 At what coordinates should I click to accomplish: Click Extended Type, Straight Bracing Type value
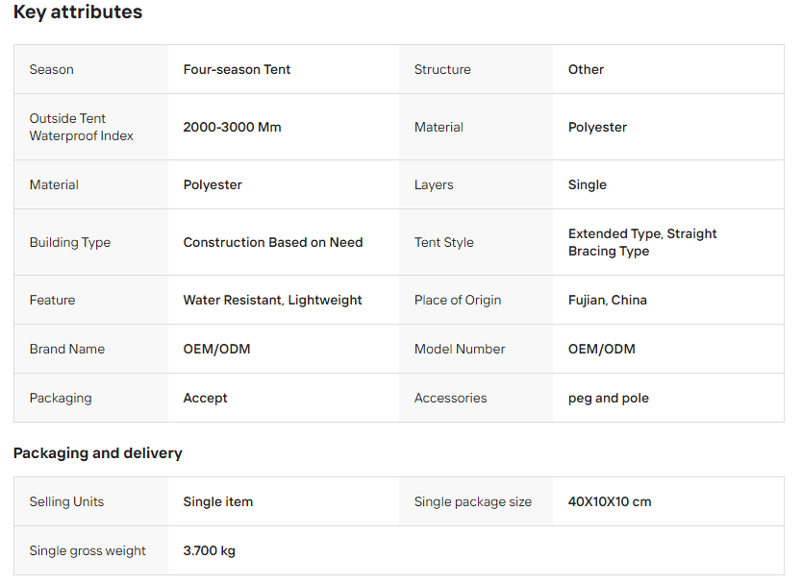[x=642, y=242]
